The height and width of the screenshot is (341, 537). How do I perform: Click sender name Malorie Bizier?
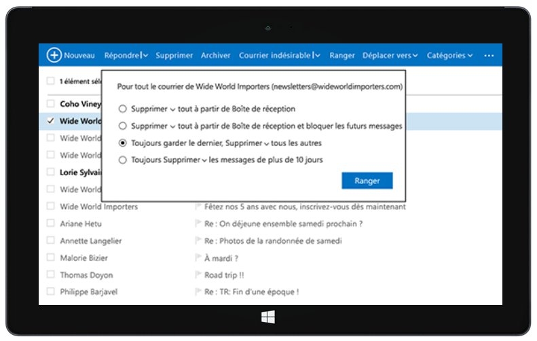(84, 257)
